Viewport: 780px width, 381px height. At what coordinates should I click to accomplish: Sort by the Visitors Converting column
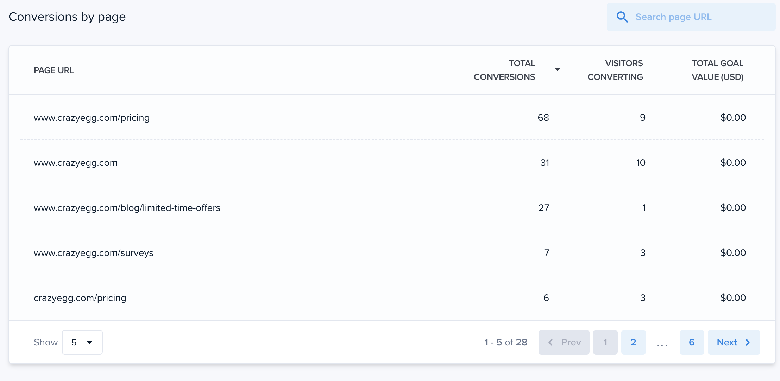pyautogui.click(x=615, y=70)
